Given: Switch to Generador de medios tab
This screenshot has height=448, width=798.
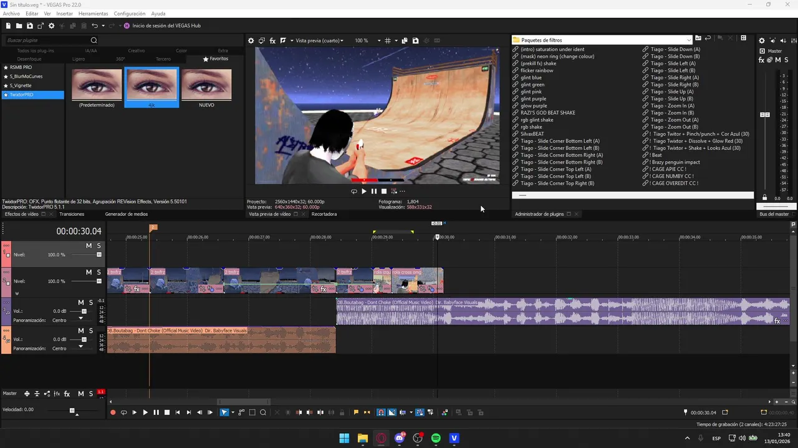Looking at the screenshot, I should [x=127, y=214].
